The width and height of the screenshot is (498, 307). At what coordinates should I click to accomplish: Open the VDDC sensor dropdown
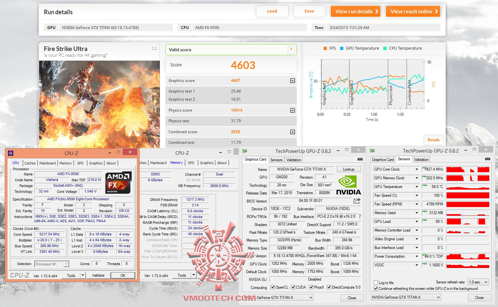[417, 265]
